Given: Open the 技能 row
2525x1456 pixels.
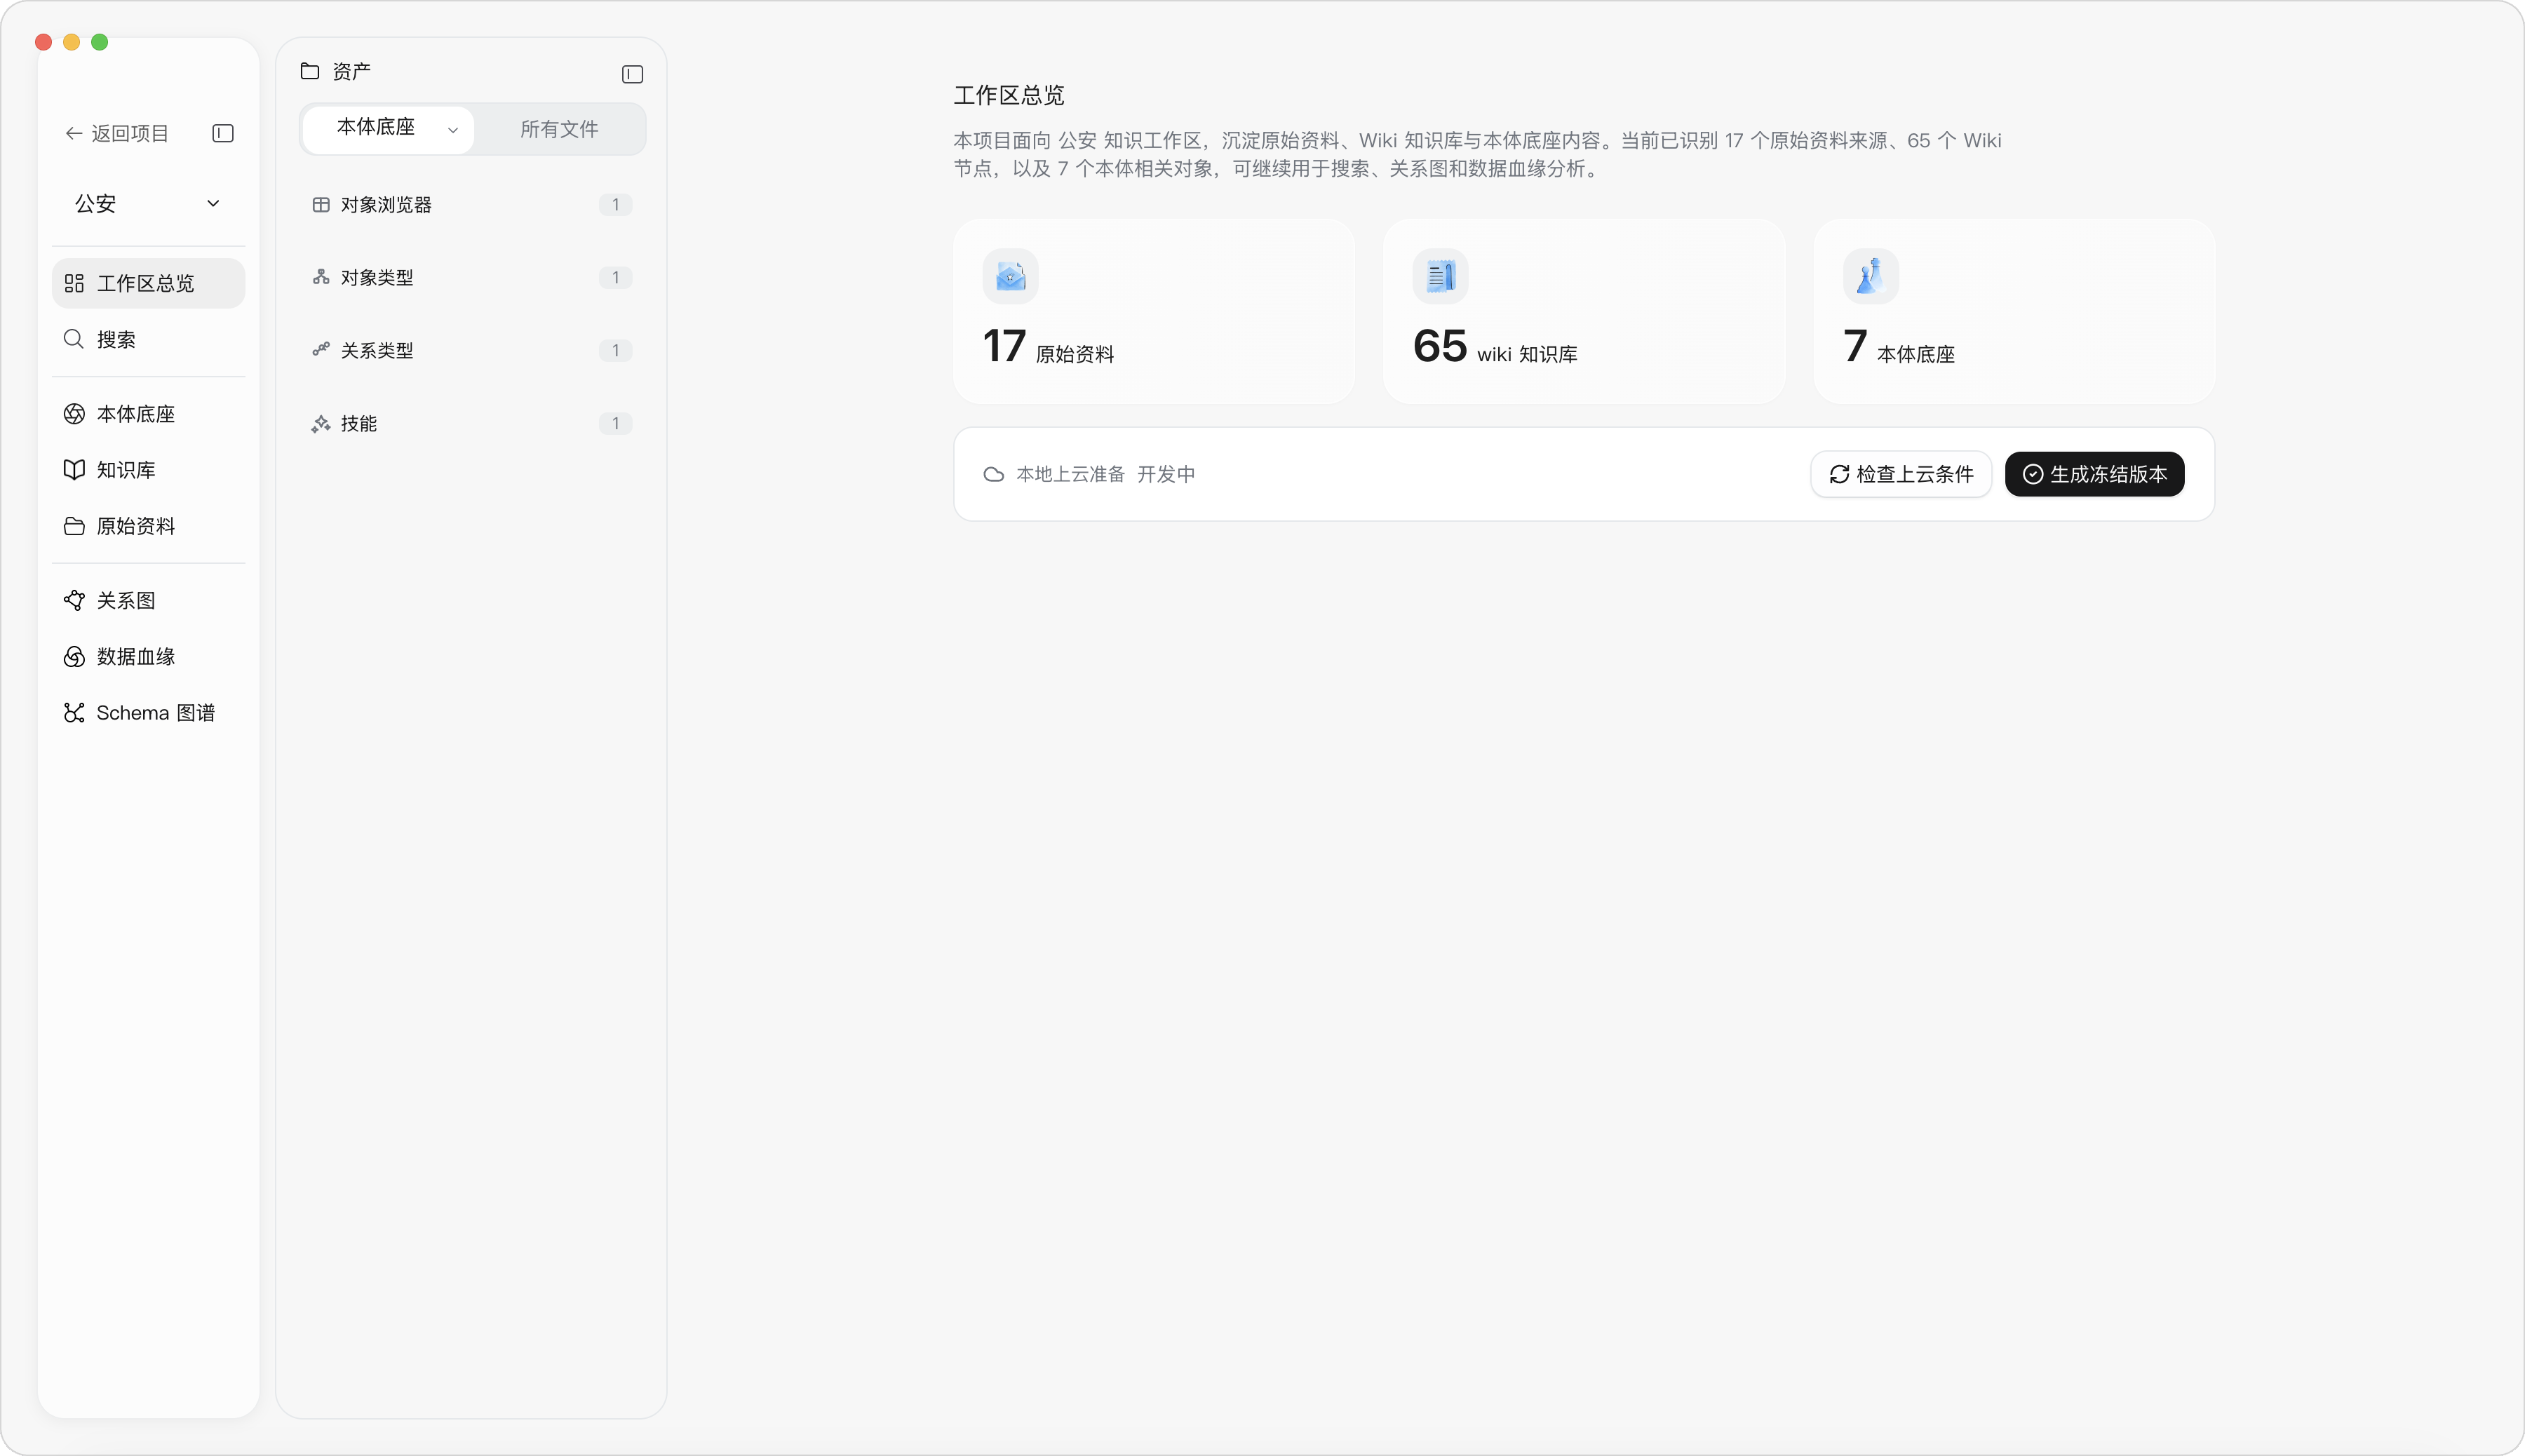Looking at the screenshot, I should point(471,424).
